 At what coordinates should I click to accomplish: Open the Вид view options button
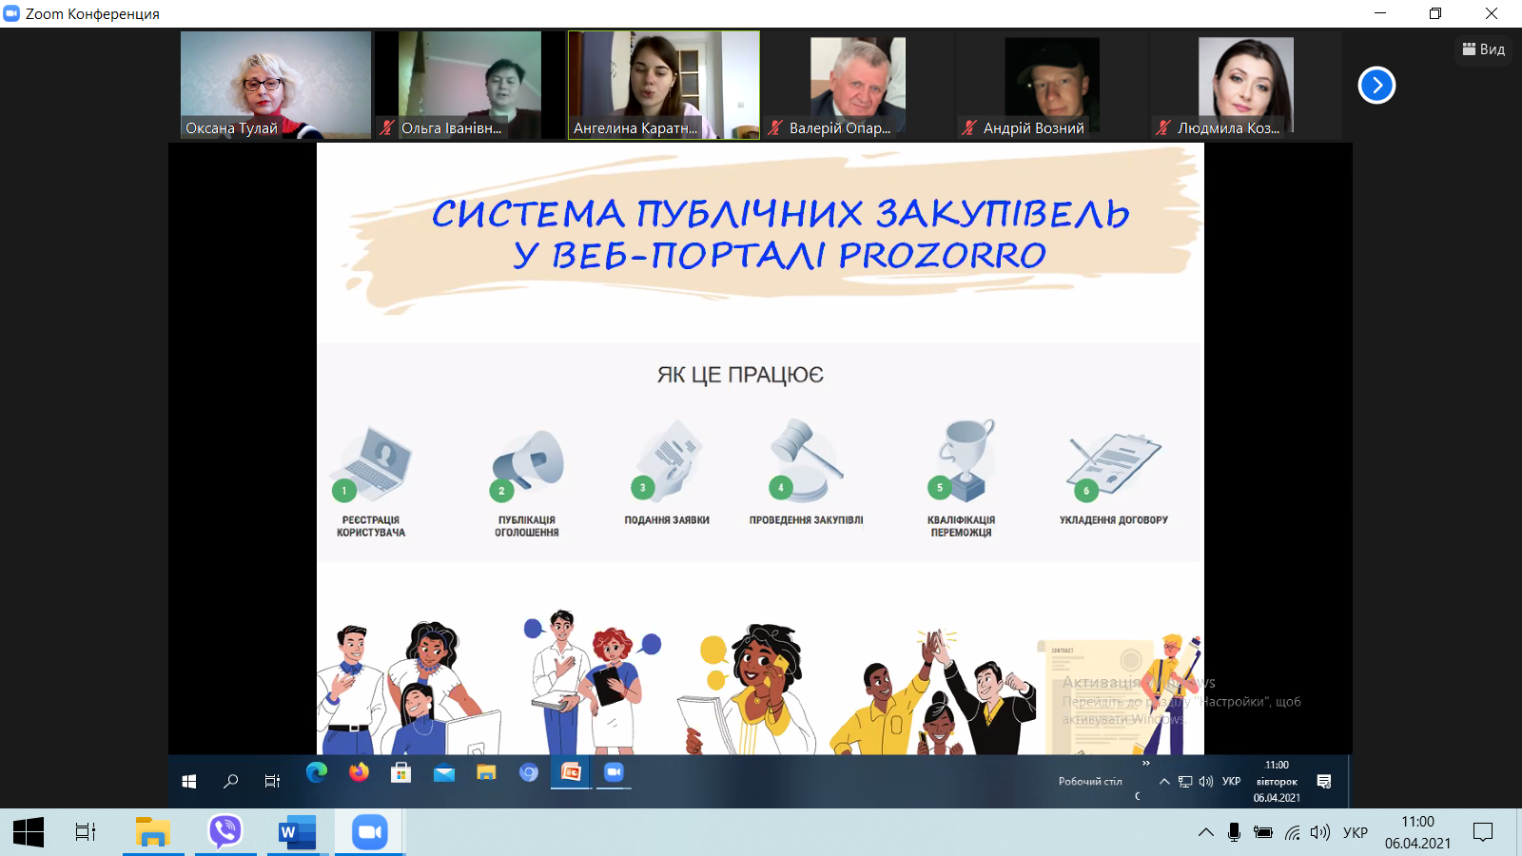pyautogui.click(x=1483, y=49)
